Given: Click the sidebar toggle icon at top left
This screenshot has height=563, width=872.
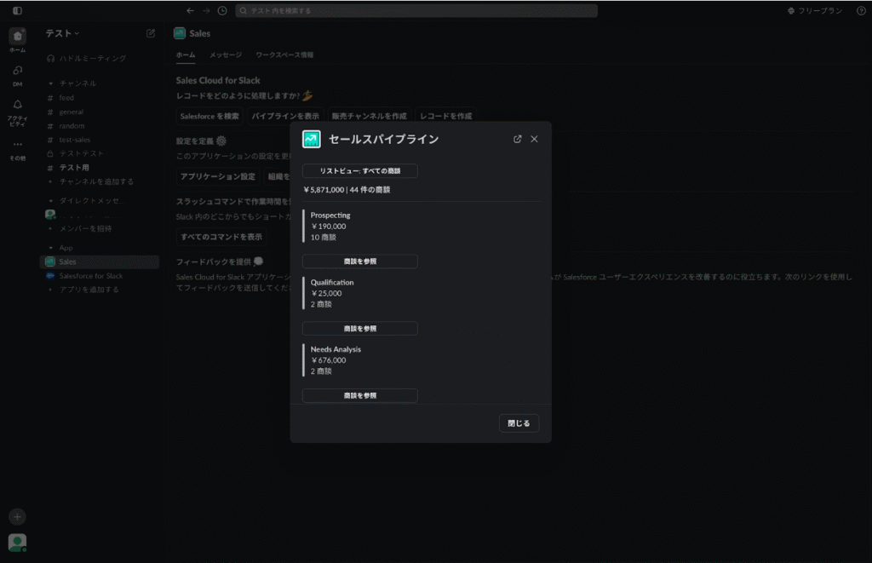Looking at the screenshot, I should click(17, 11).
